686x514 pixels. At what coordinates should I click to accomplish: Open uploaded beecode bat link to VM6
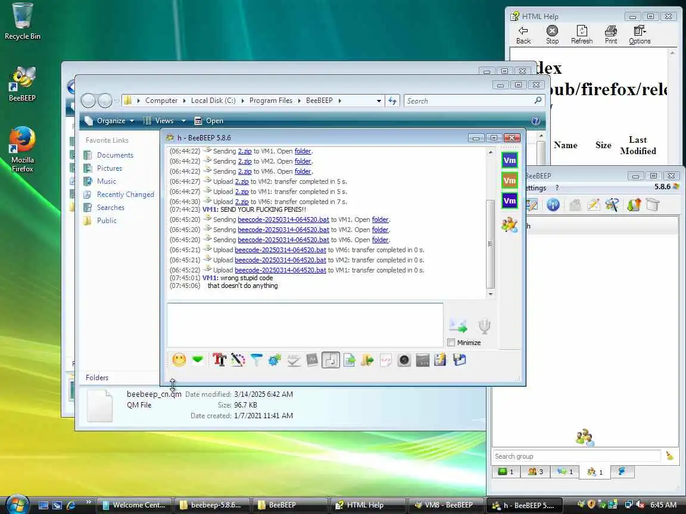280,250
